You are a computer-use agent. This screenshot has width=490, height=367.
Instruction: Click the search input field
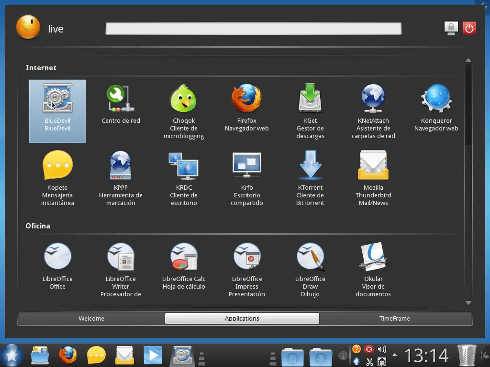click(x=254, y=28)
